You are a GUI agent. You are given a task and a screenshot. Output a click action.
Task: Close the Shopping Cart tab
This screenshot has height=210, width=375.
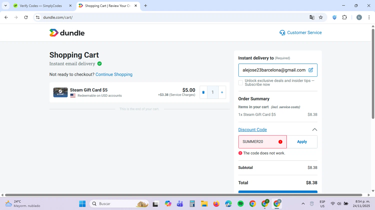[x=136, y=6]
